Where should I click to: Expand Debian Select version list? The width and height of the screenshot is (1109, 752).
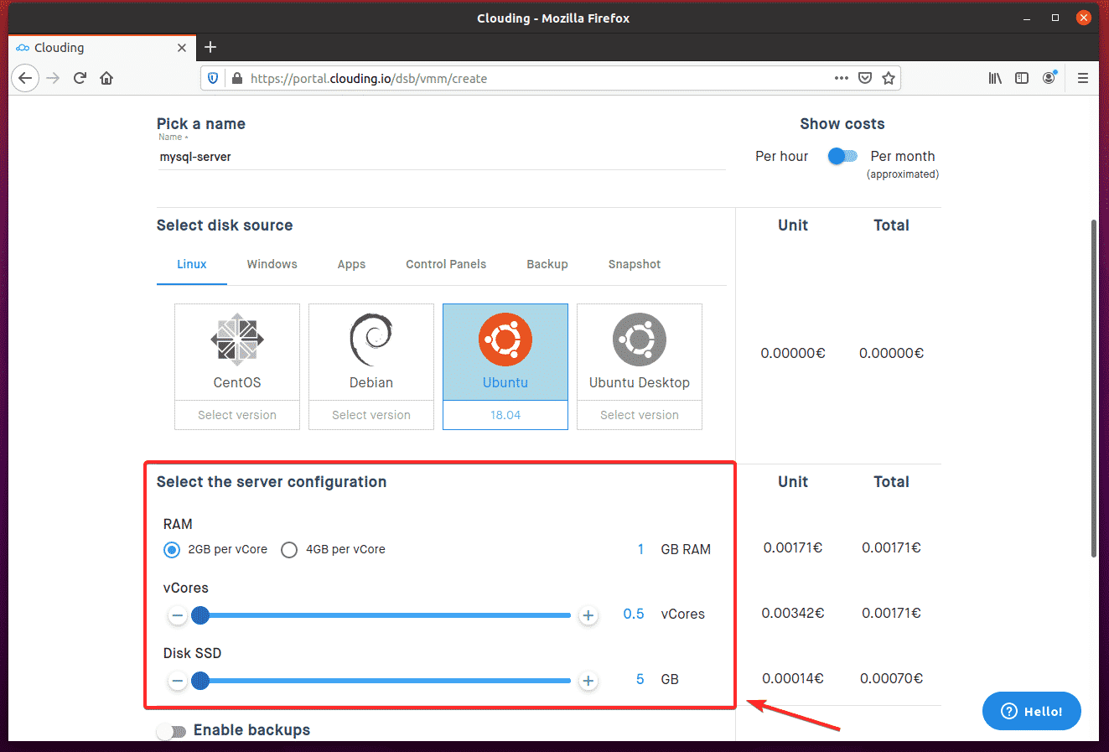(371, 415)
